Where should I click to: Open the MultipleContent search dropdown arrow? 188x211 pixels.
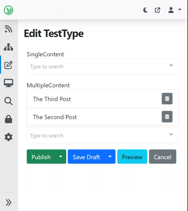tap(171, 135)
